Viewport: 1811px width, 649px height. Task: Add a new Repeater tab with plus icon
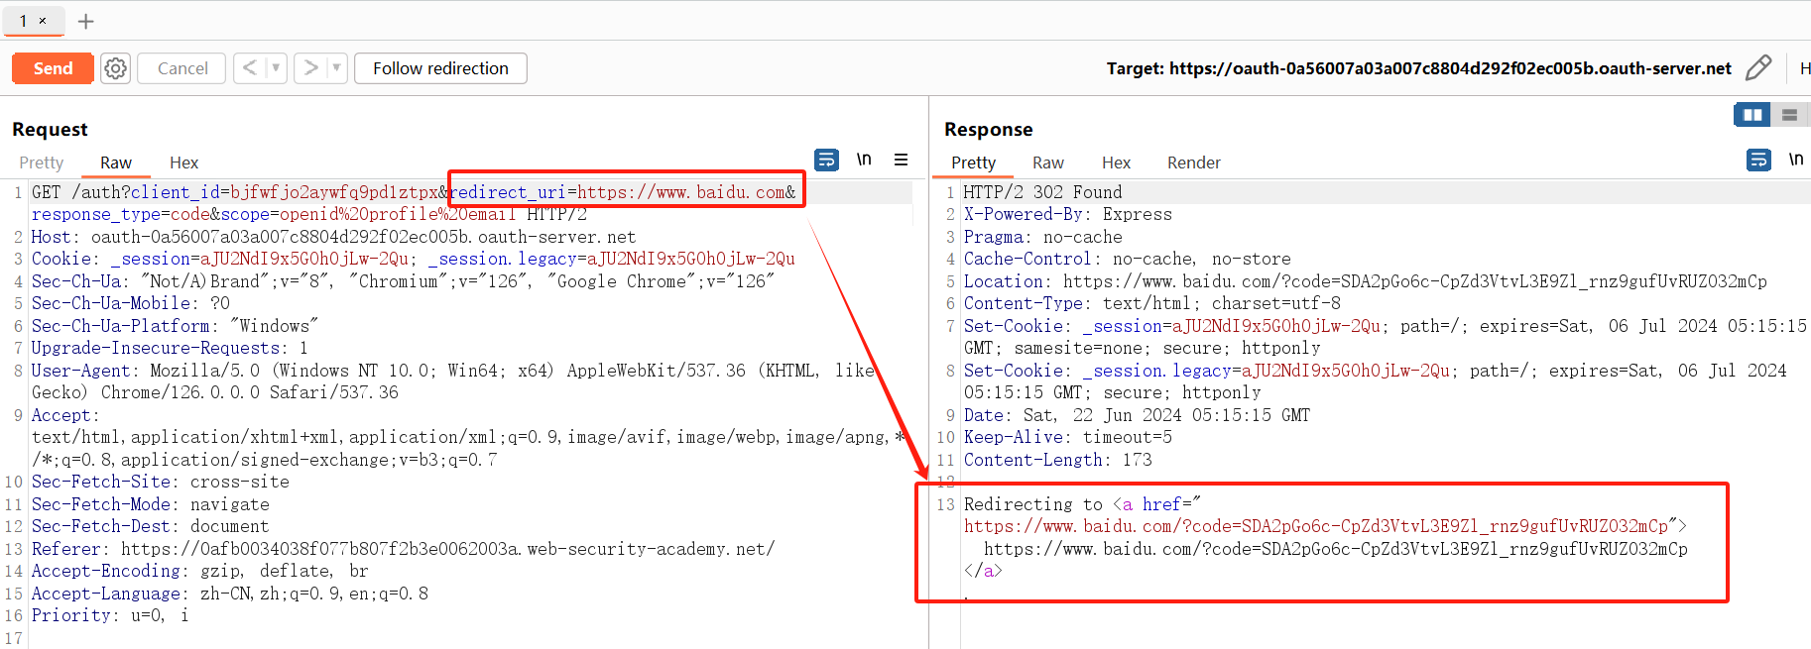(86, 21)
